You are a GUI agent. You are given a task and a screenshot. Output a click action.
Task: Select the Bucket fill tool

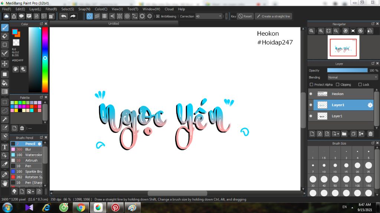(x=5, y=83)
